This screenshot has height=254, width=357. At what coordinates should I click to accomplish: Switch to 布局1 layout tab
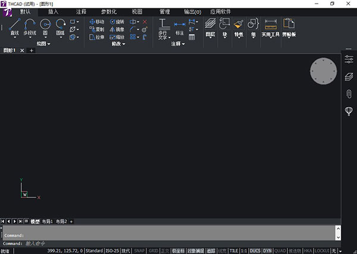coord(47,221)
